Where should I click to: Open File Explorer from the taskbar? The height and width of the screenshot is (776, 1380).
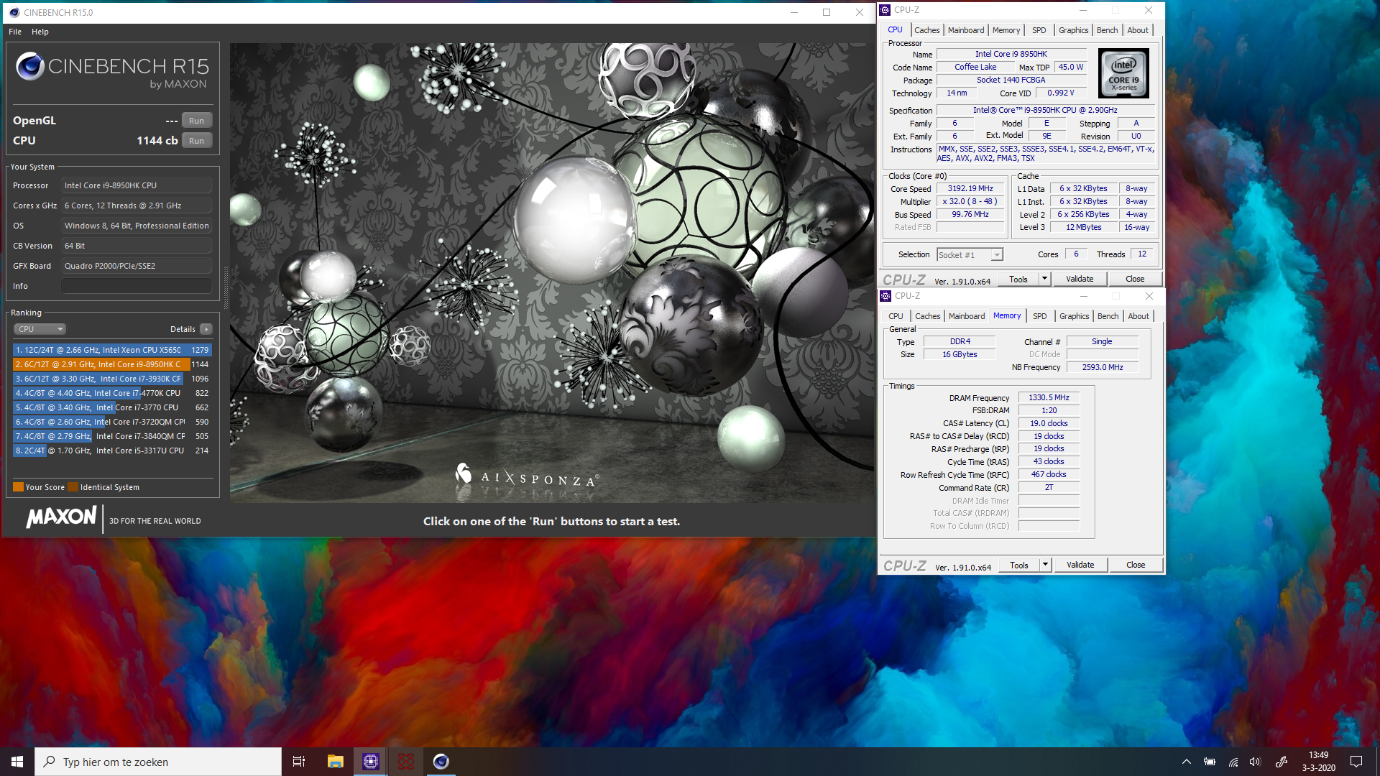point(336,762)
